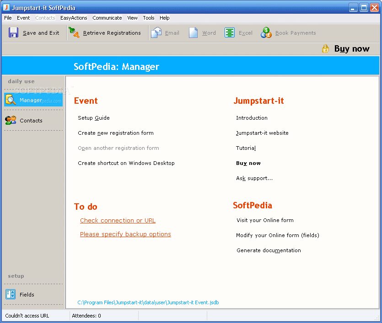The image size is (382, 323).
Task: Open the Setup Guide link
Action: 93,118
